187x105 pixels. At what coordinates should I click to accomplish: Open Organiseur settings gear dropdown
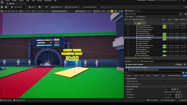click(x=181, y=14)
